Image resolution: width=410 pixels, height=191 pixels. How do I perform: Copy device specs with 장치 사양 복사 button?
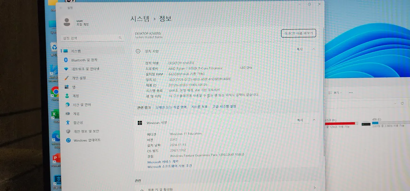(300, 49)
